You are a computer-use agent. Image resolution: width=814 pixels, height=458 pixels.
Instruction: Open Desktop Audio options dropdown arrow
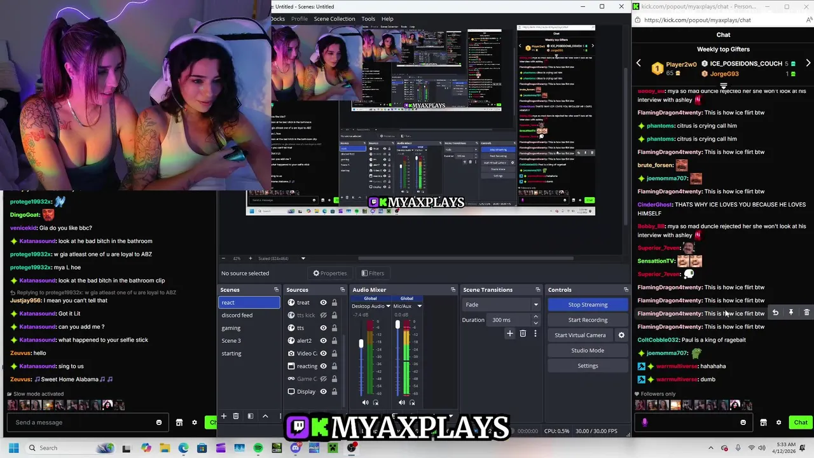tap(388, 306)
